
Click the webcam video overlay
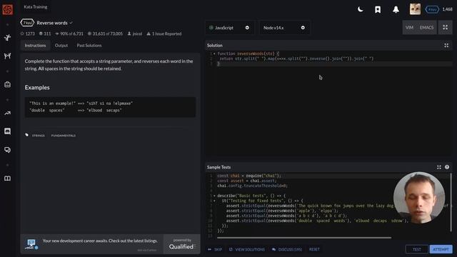[419, 198]
